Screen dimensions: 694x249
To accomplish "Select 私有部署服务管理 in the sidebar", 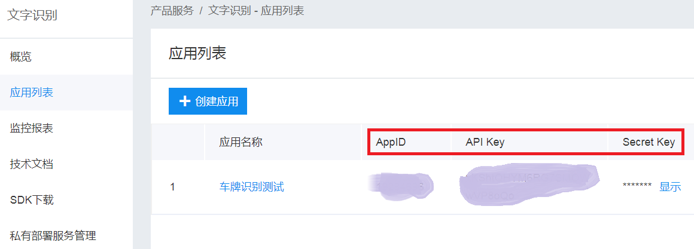I will (66, 236).
